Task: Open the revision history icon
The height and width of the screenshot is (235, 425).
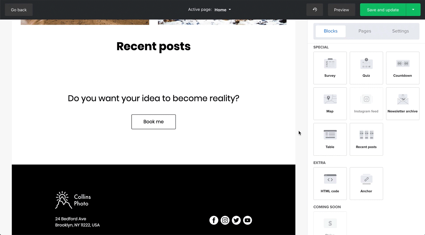Action: tap(315, 9)
